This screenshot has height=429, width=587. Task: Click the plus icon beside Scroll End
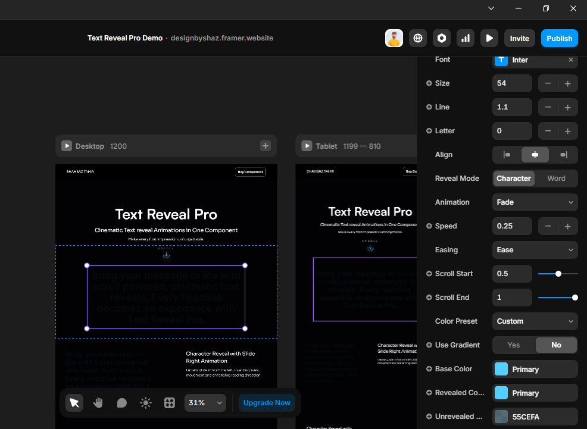(429, 298)
